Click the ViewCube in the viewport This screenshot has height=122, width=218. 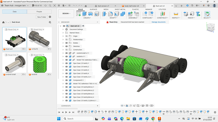pos(210,28)
